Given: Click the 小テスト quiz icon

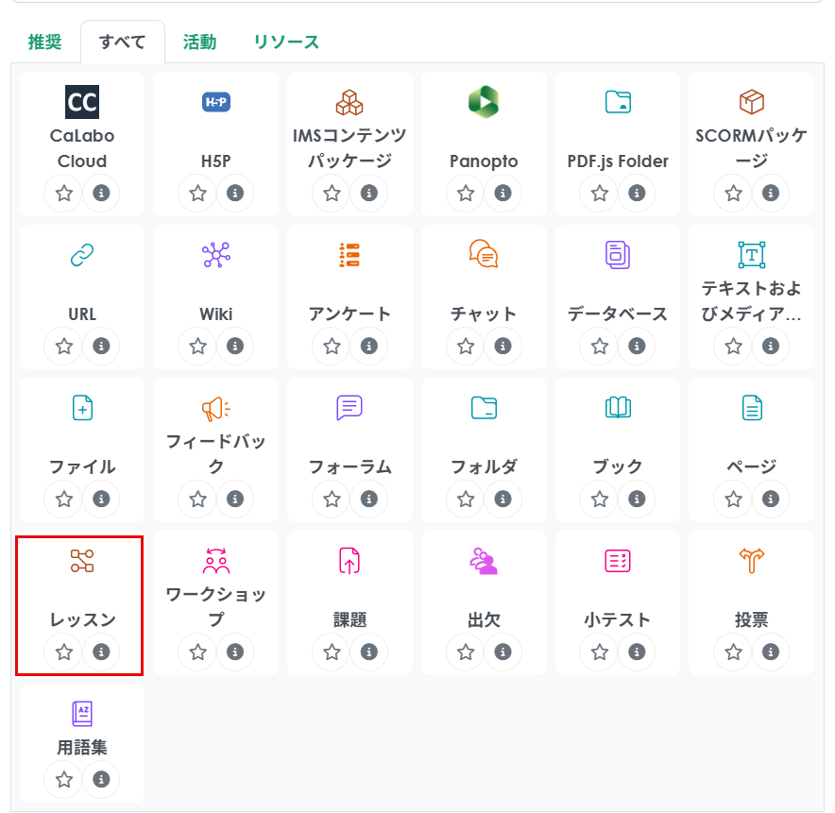Looking at the screenshot, I should [x=617, y=561].
